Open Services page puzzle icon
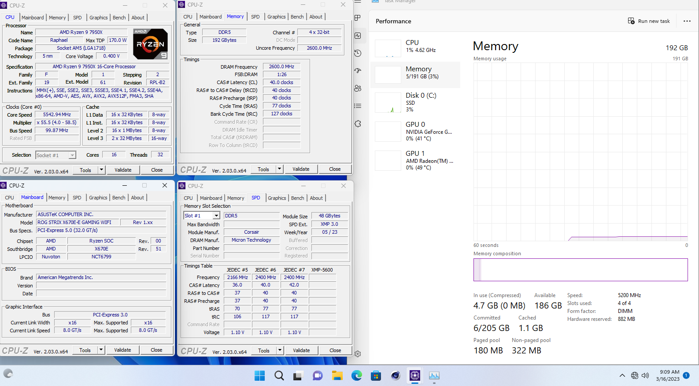 pos(358,124)
